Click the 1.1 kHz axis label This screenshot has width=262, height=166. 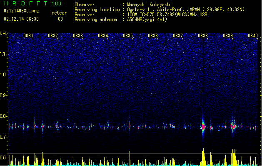(4, 54)
